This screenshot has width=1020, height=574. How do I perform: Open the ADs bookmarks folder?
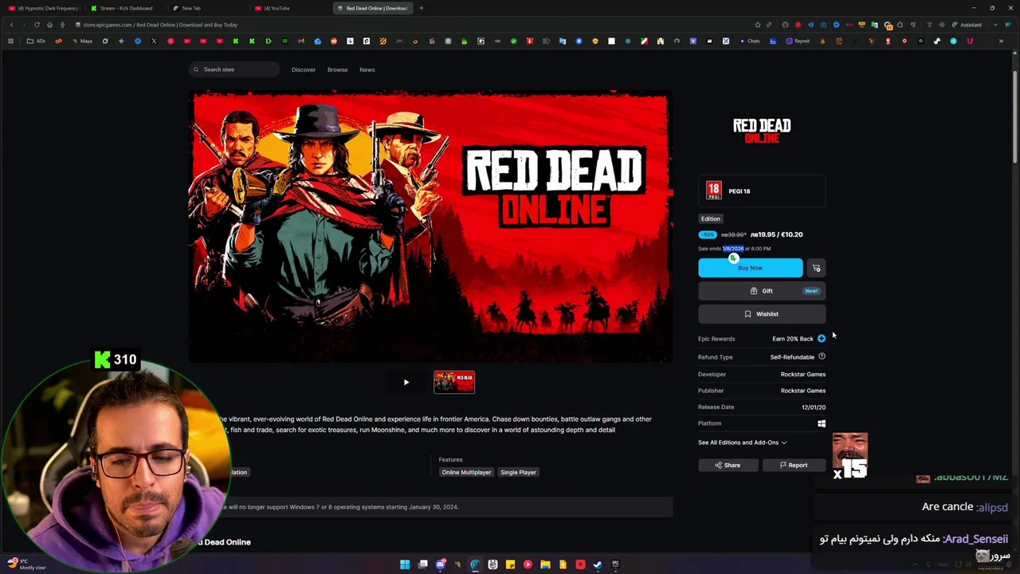tap(36, 41)
